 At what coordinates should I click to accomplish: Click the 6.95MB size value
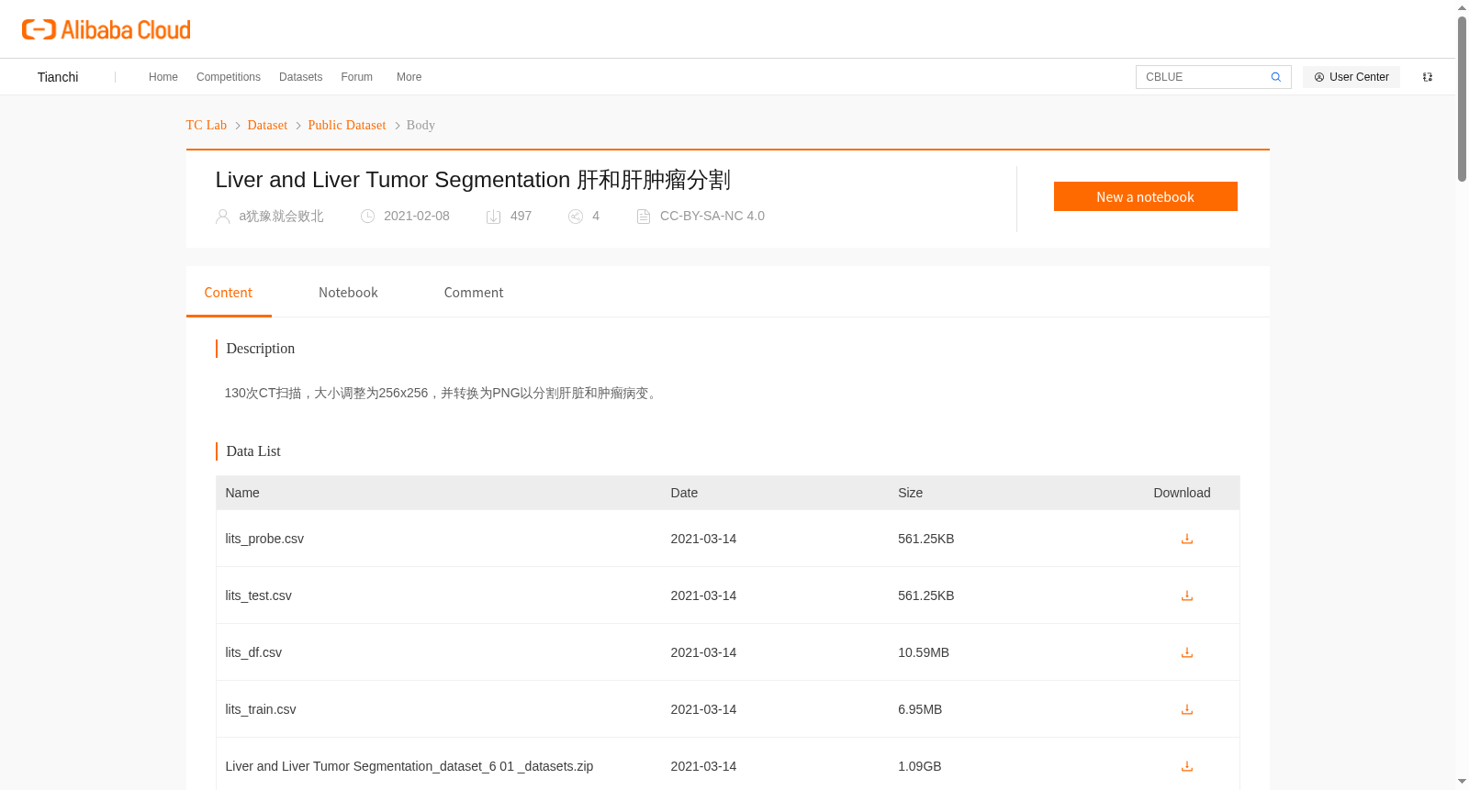pyautogui.click(x=920, y=709)
